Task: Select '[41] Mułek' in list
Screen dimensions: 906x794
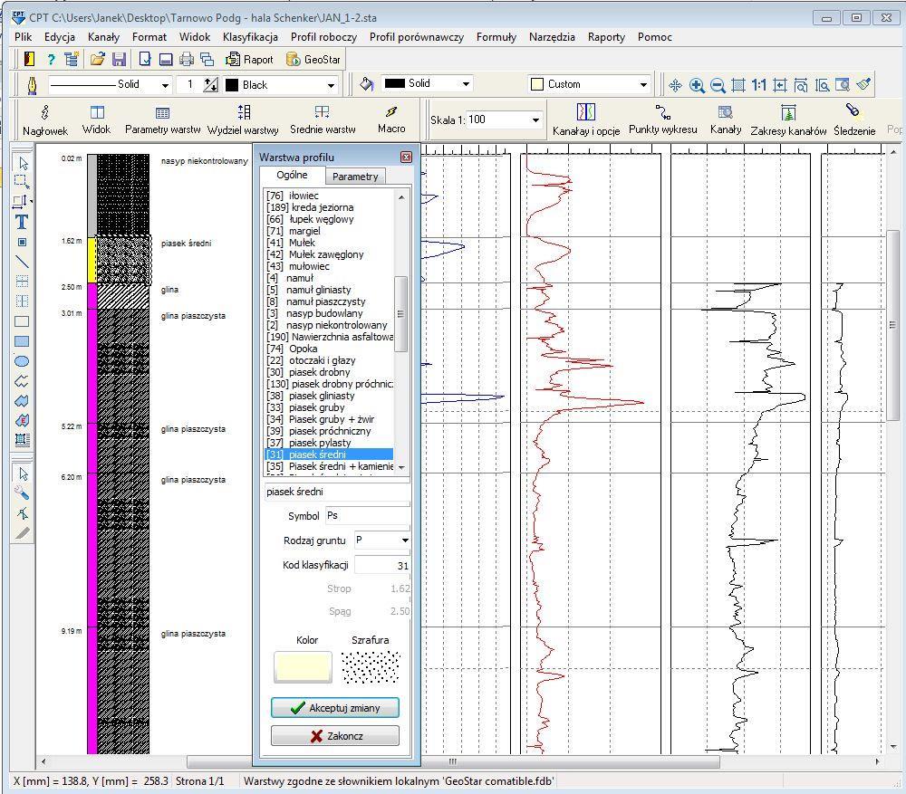Action: [329, 243]
